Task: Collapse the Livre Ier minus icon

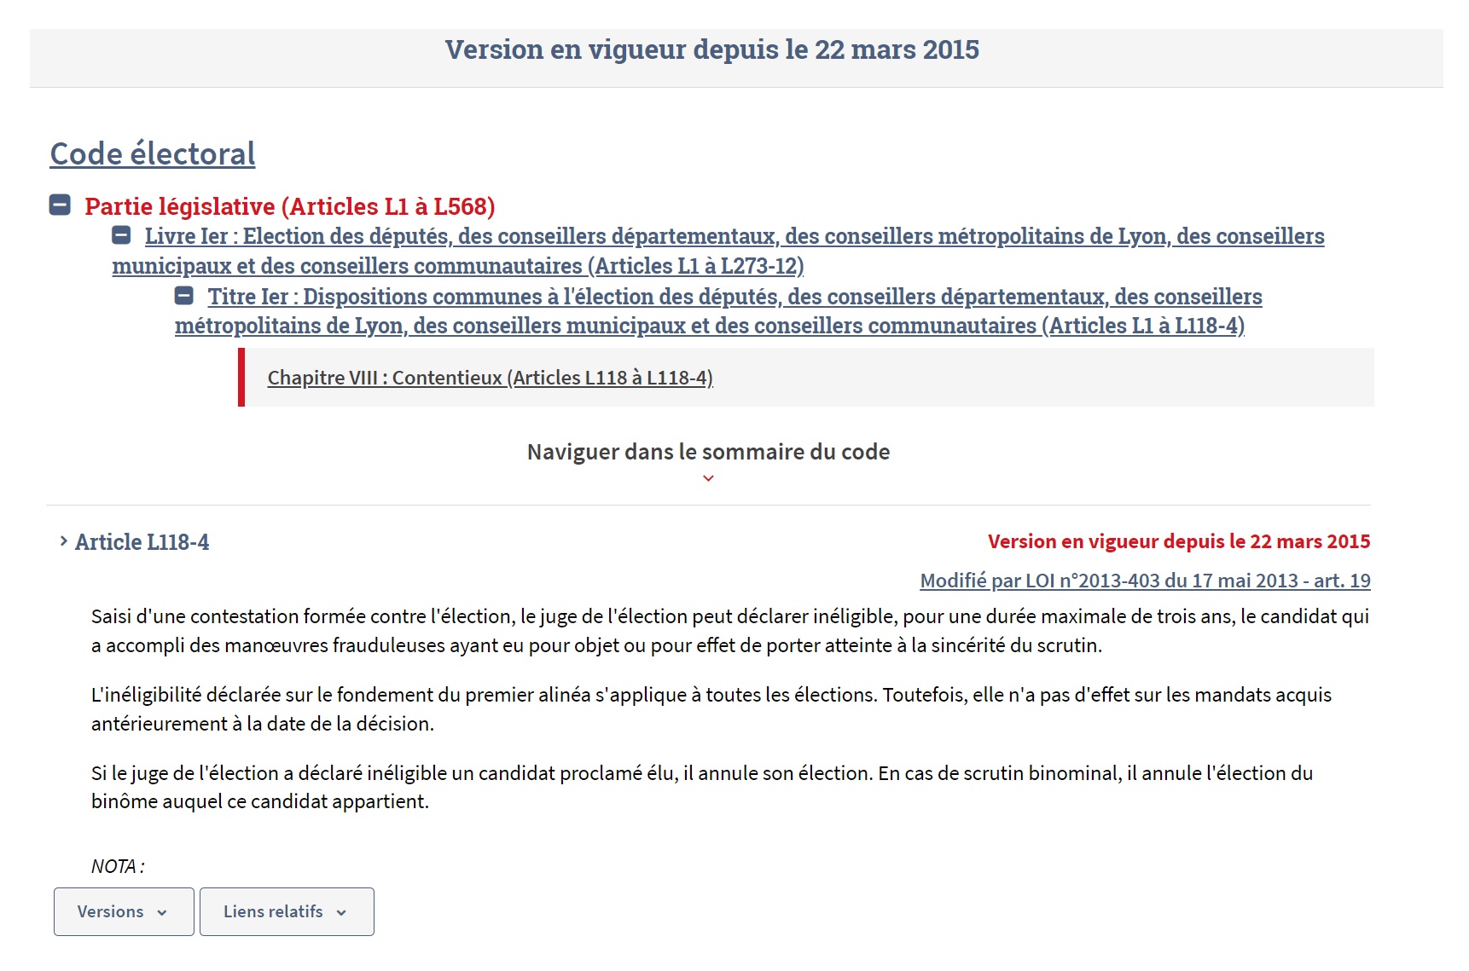Action: [122, 235]
